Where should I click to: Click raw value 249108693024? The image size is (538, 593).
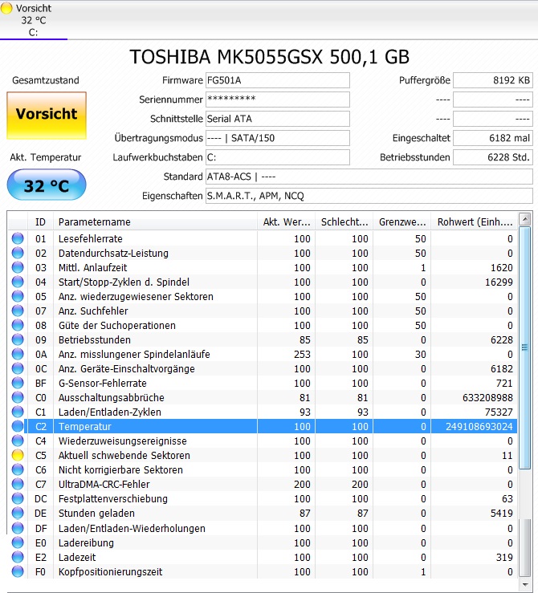pyautogui.click(x=479, y=427)
